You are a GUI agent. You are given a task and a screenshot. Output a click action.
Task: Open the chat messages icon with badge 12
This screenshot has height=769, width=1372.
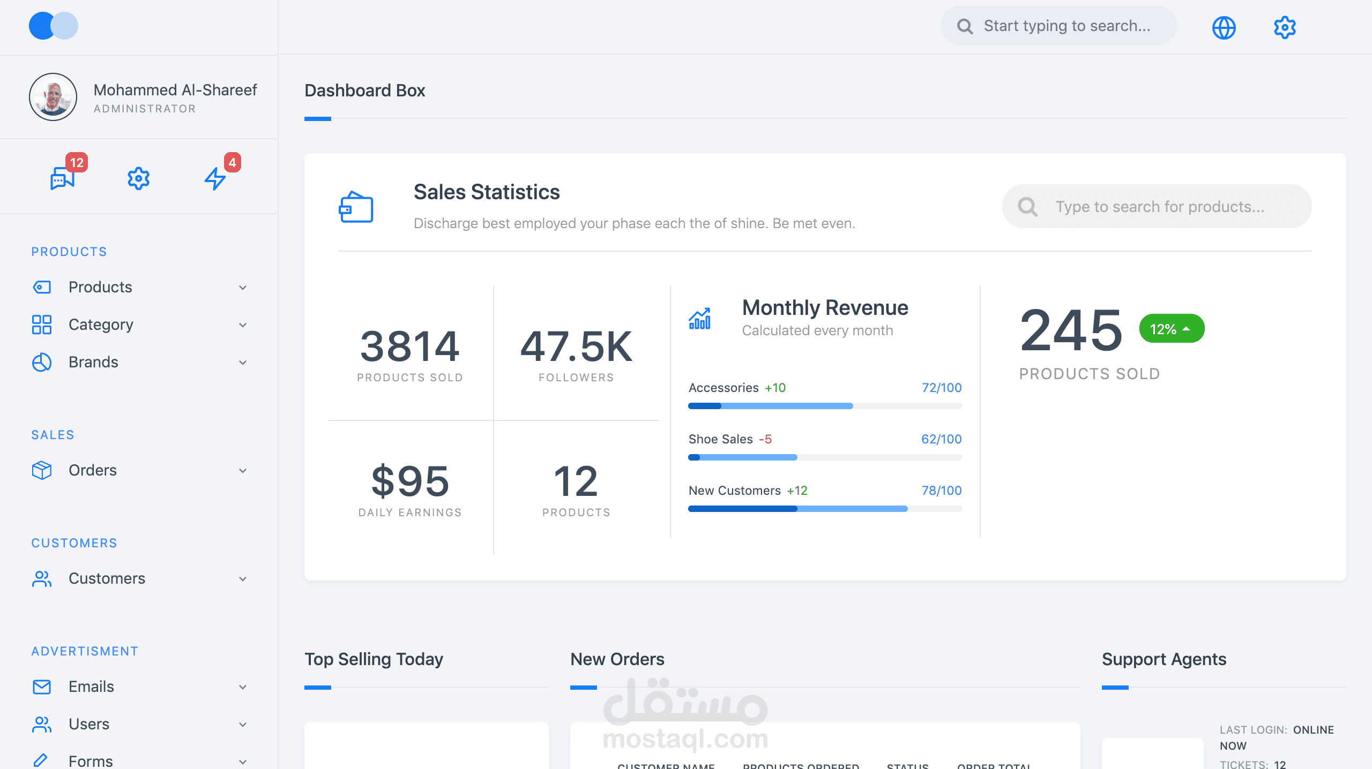[x=63, y=178]
